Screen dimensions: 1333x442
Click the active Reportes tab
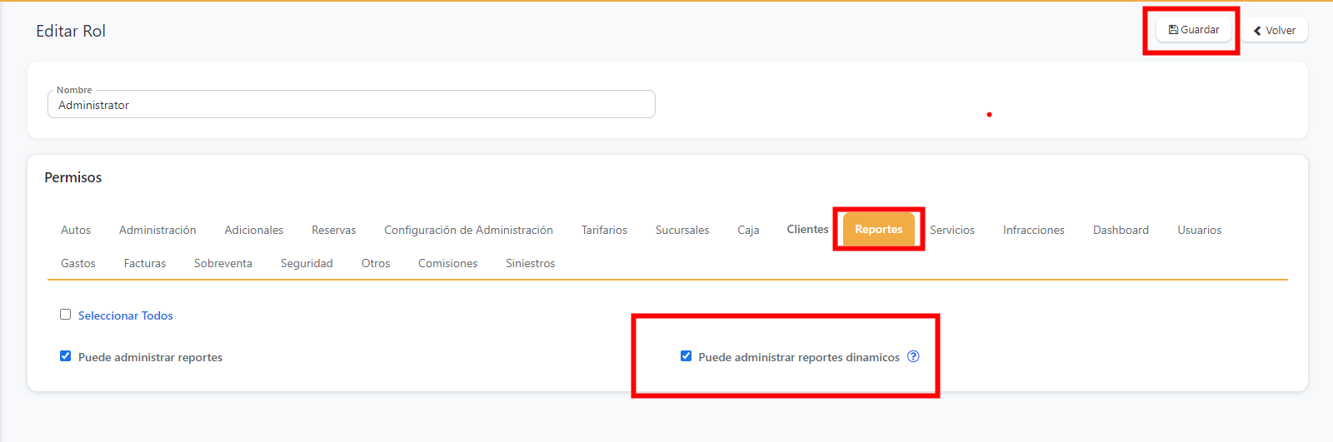(878, 229)
